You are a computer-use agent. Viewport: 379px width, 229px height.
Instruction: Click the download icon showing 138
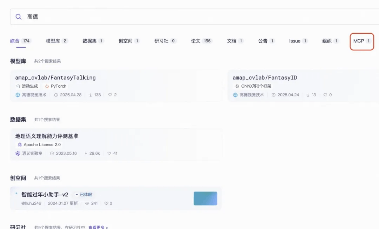(91, 95)
